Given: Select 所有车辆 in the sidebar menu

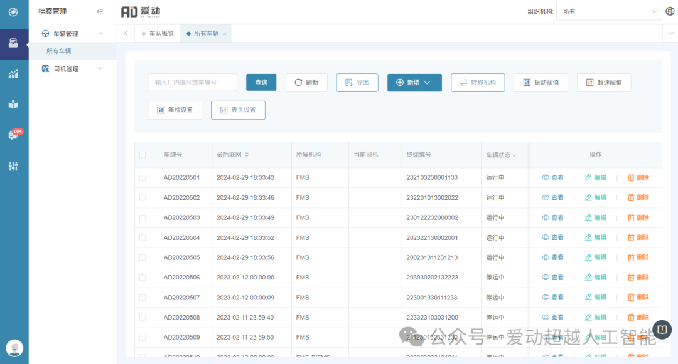Looking at the screenshot, I should coord(59,51).
